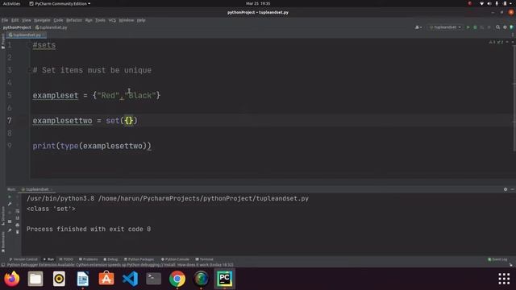Viewport: 516px width, 290px height.
Task: Open Terminal tool window at bottom bar
Action: [204, 259]
